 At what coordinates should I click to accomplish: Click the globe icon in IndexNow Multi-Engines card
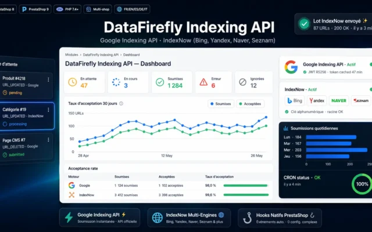click(x=158, y=217)
